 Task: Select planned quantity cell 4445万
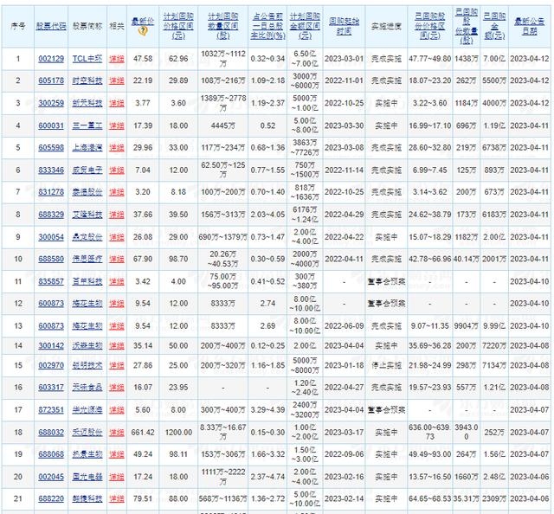[223, 125]
